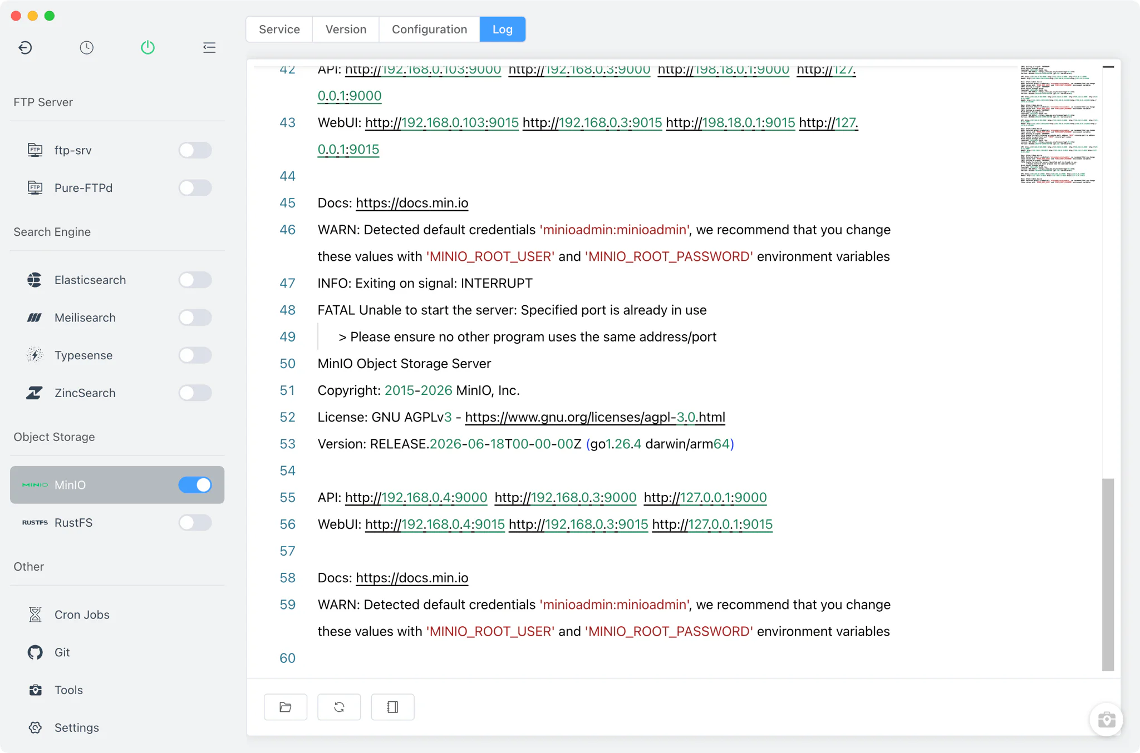Click the Typesense icon
This screenshot has width=1140, height=753.
pos(35,355)
